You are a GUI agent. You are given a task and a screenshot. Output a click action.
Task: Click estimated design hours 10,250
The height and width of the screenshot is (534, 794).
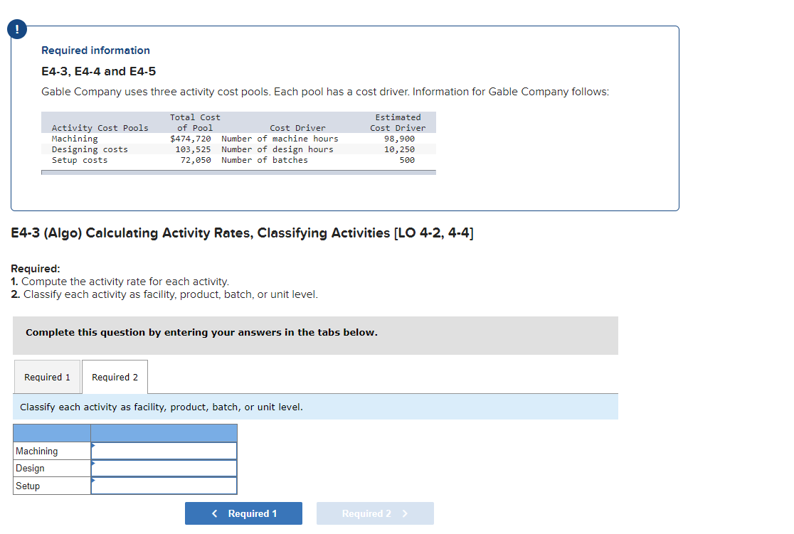[399, 149]
